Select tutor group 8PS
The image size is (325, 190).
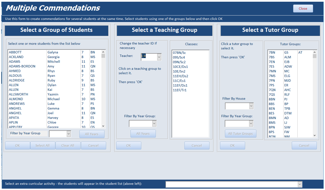290,132
